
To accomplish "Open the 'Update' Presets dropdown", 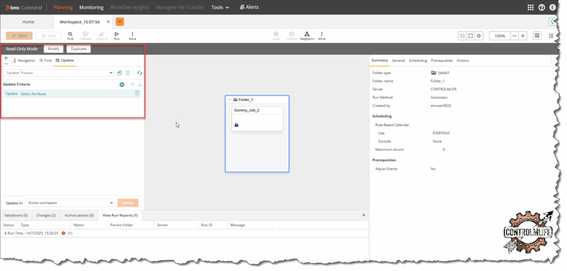I will pyautogui.click(x=58, y=72).
